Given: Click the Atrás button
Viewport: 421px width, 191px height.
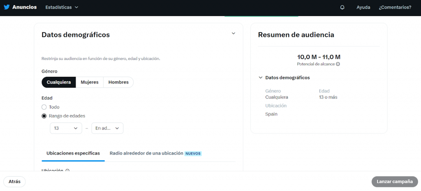Looking at the screenshot, I should tap(14, 182).
